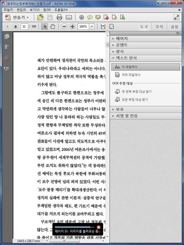The width and height of the screenshot is (184, 245).
Task: Select the Highlight text tool icon
Action: point(98,17)
